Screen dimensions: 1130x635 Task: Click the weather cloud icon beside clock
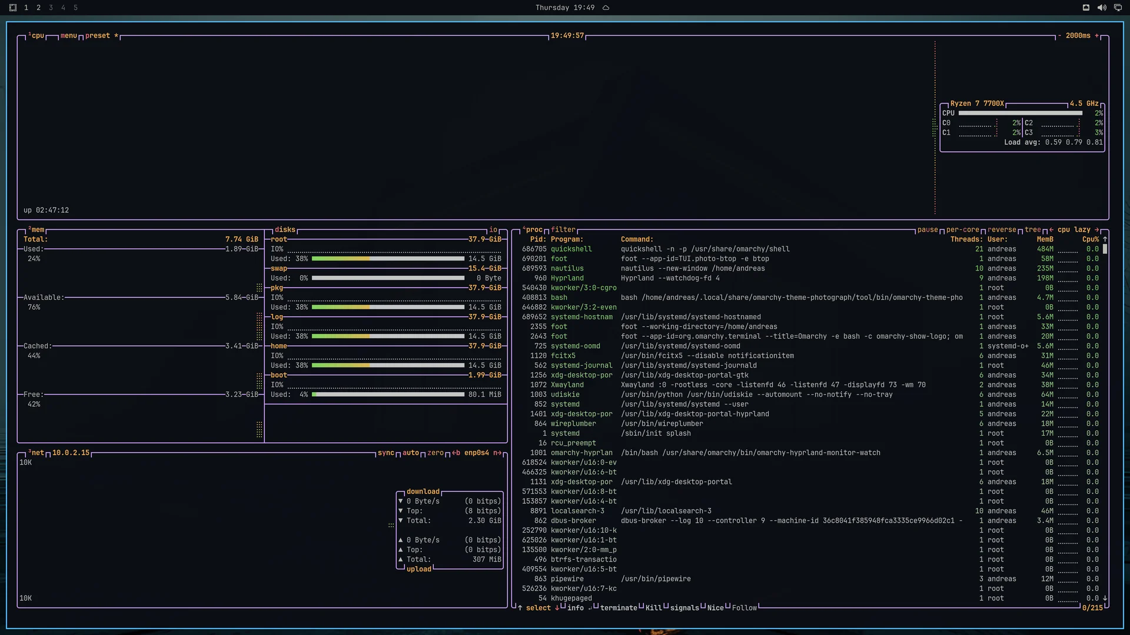(606, 8)
